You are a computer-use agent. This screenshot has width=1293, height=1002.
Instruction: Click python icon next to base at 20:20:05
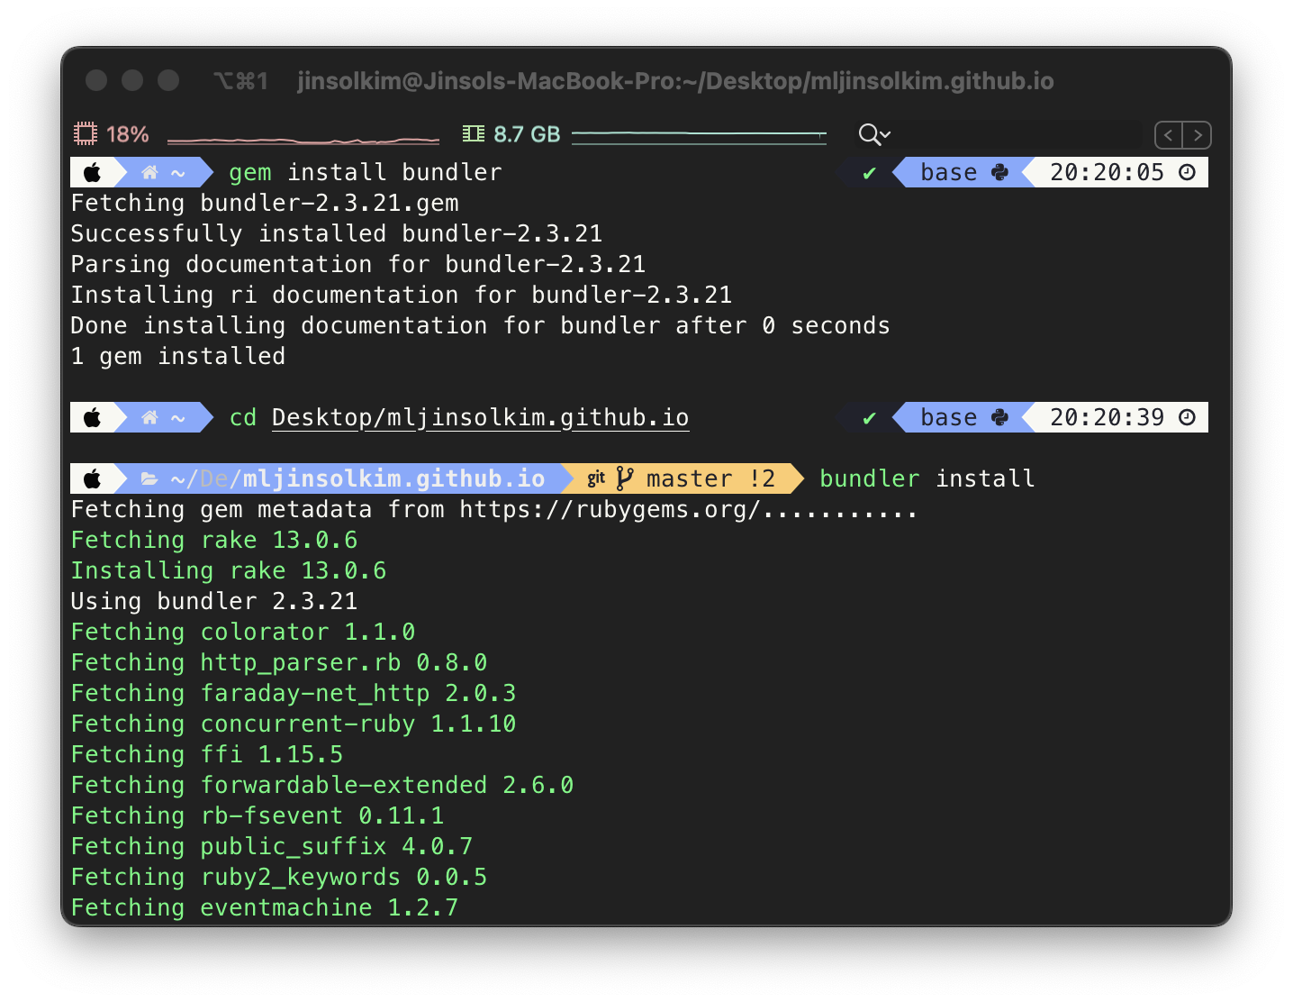[999, 172]
